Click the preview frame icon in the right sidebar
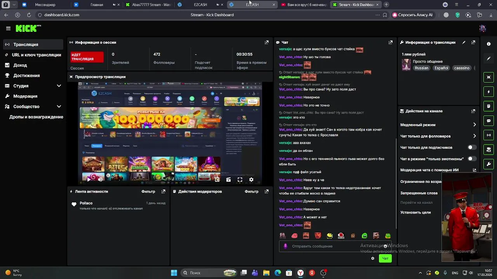 tap(489, 77)
